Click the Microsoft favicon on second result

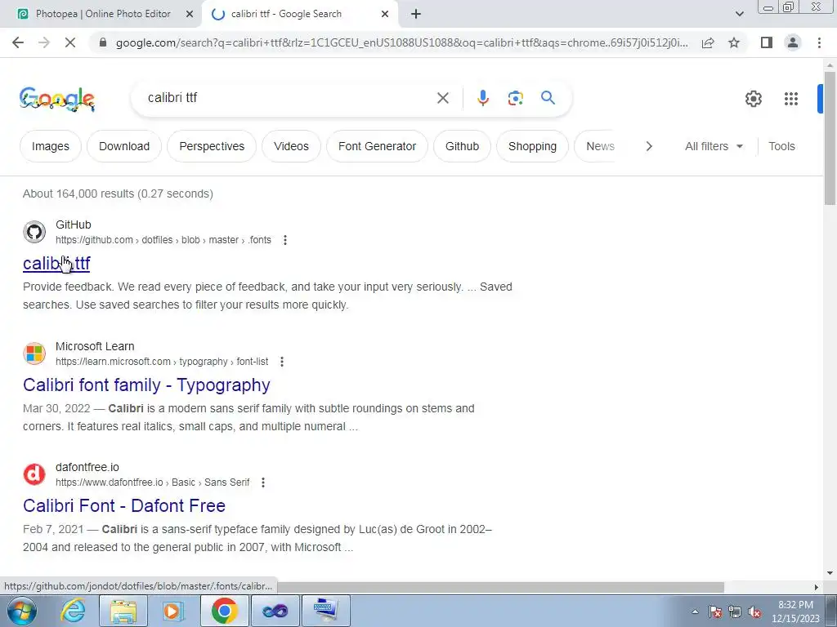(34, 354)
